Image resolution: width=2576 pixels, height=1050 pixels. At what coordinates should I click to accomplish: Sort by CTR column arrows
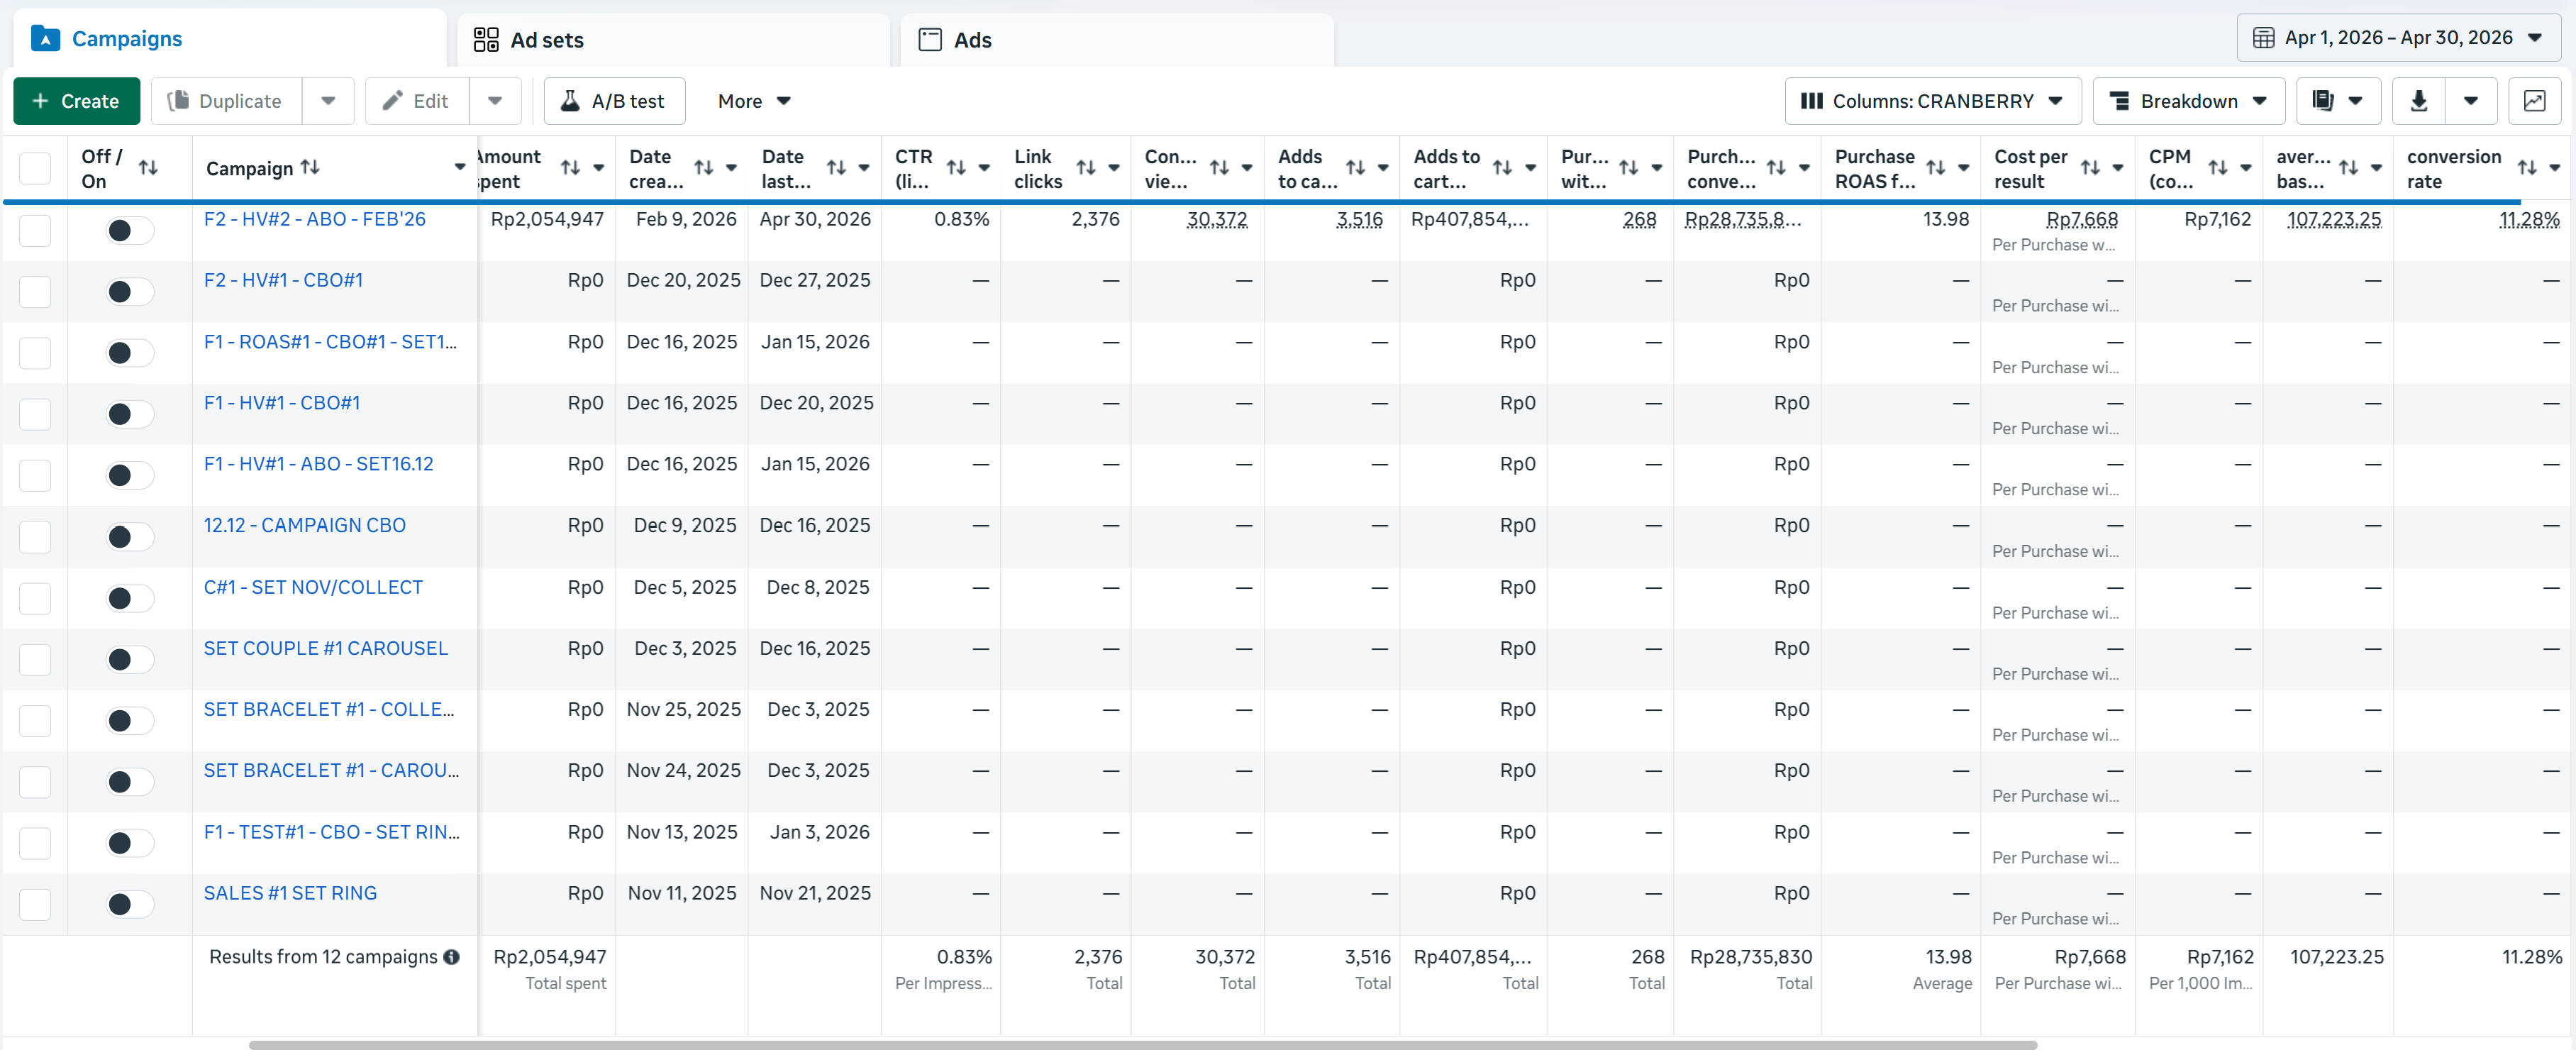click(x=956, y=168)
